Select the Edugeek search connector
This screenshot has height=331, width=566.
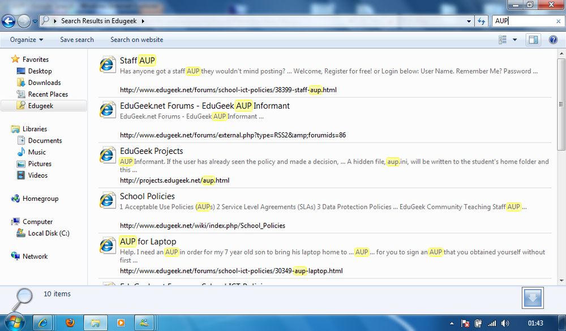tap(44, 106)
